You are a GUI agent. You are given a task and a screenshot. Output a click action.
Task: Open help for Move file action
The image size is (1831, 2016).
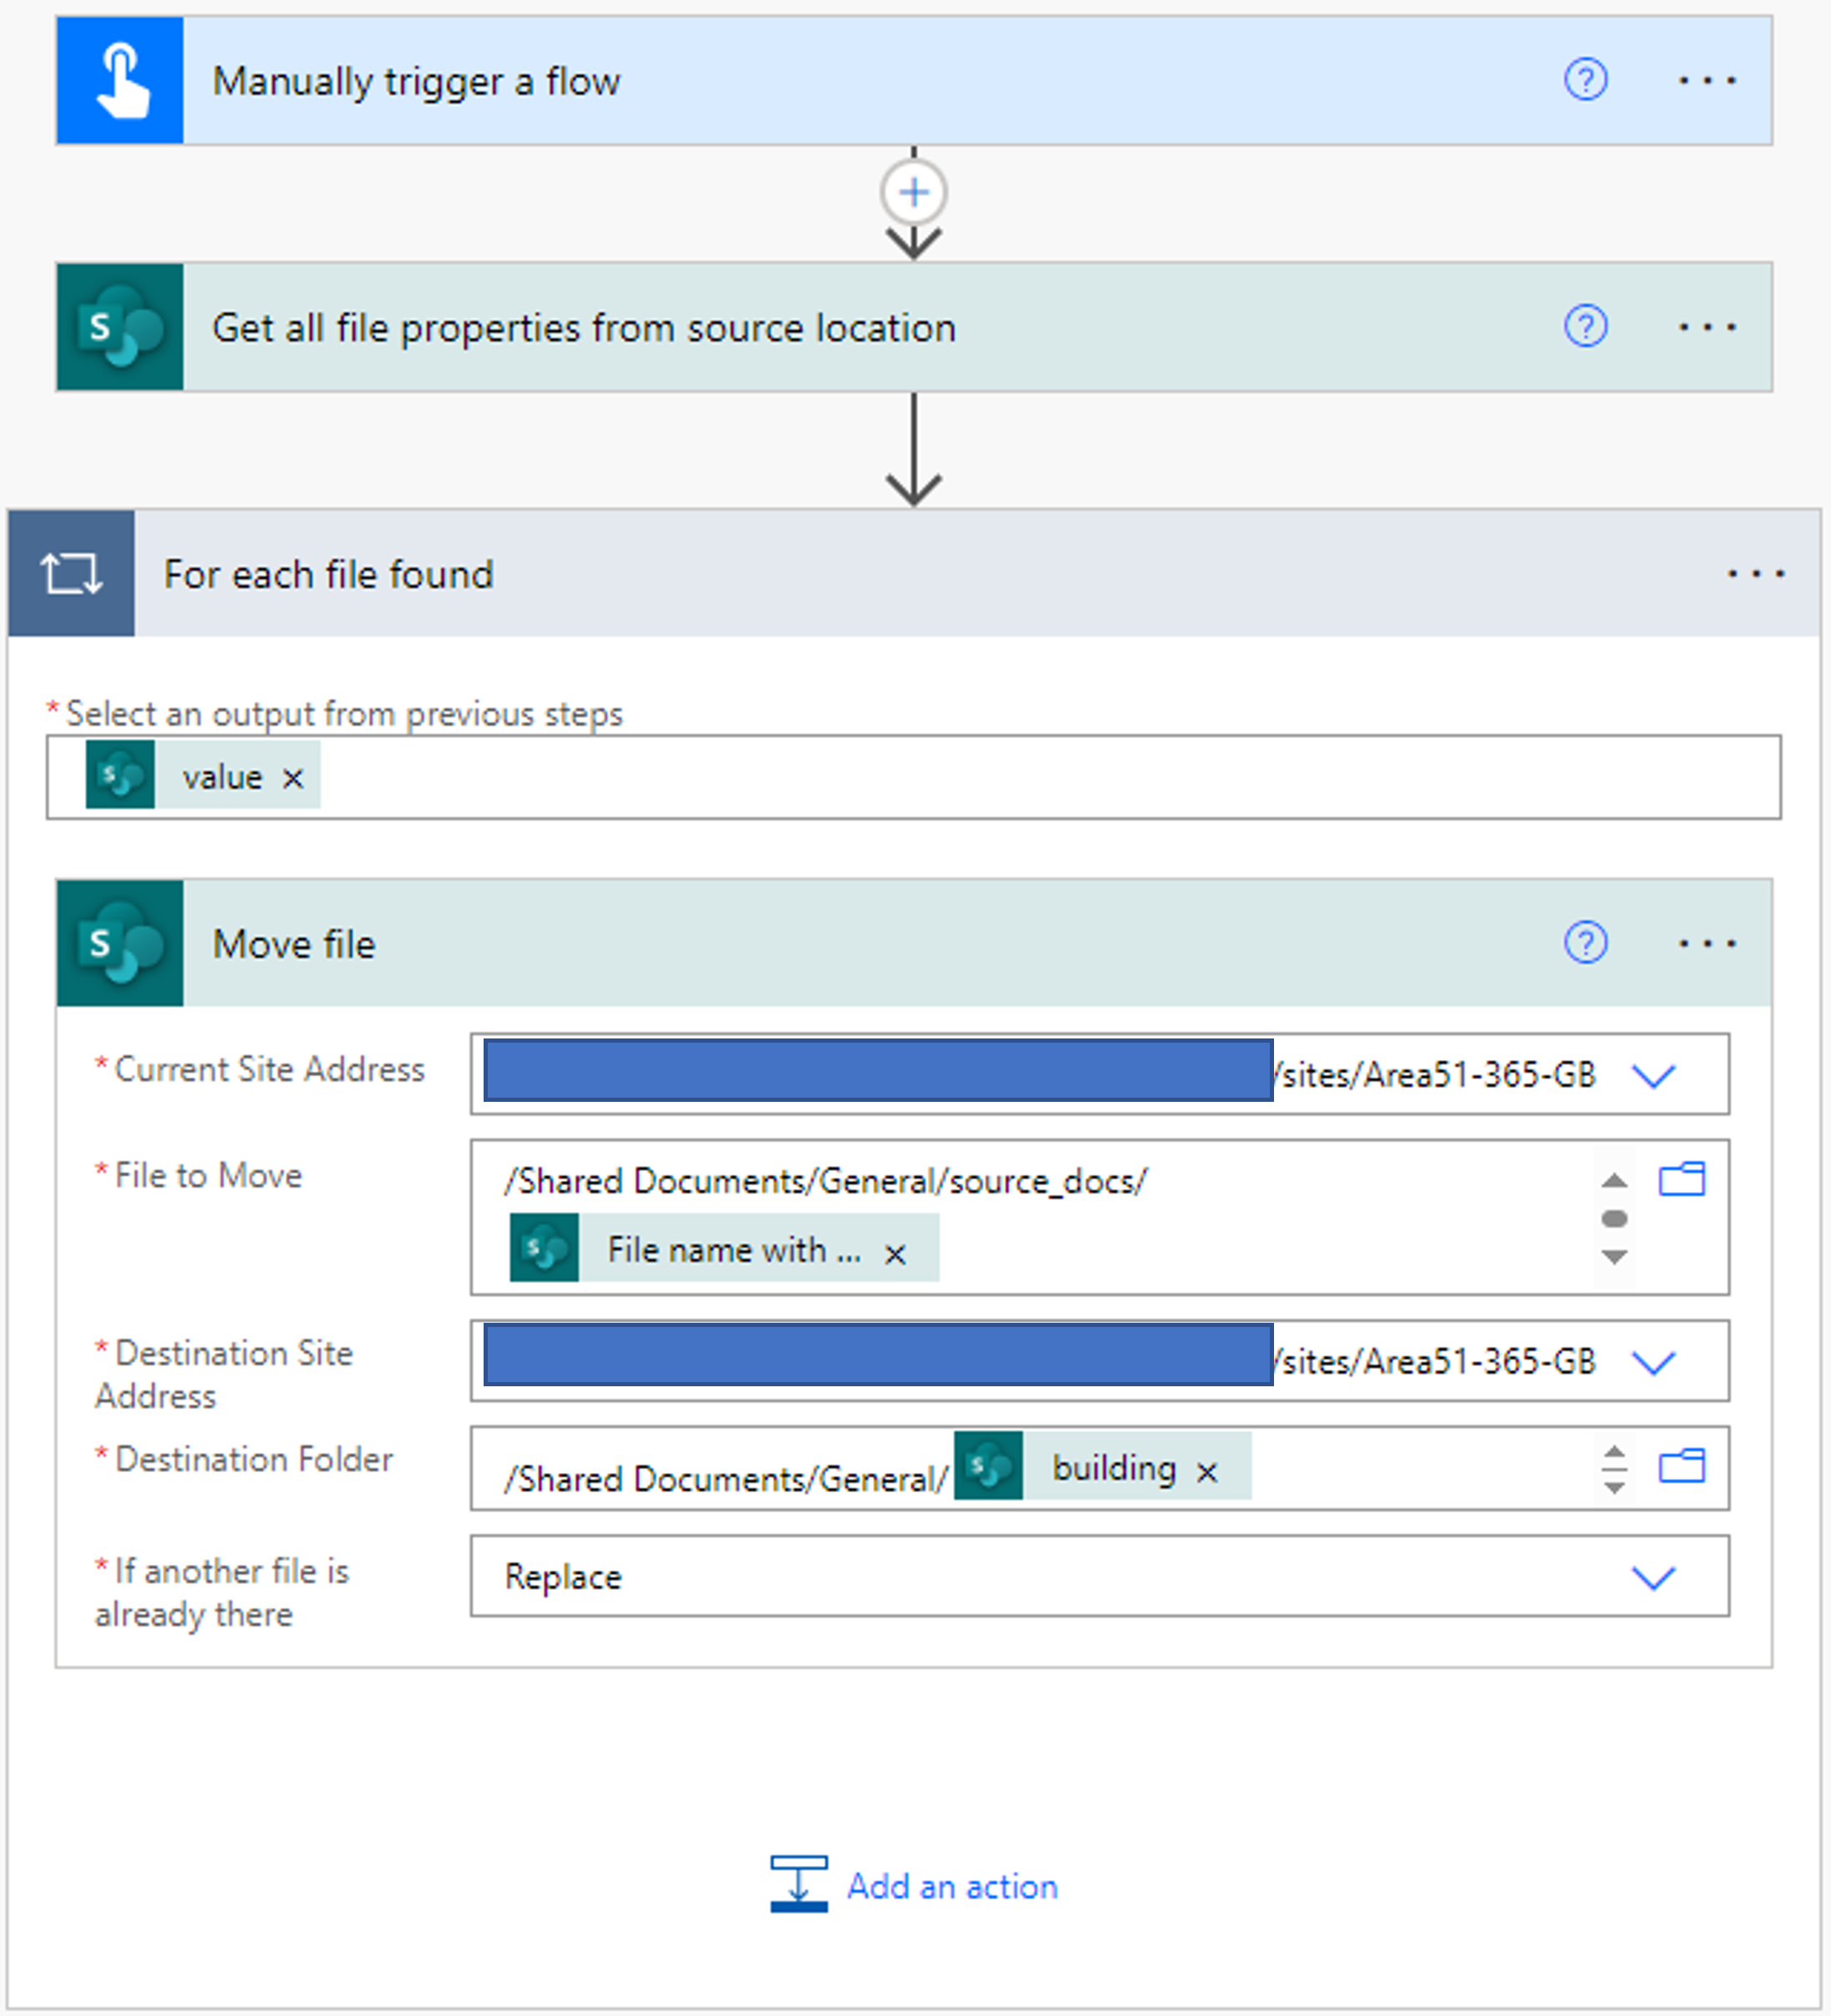[1585, 943]
